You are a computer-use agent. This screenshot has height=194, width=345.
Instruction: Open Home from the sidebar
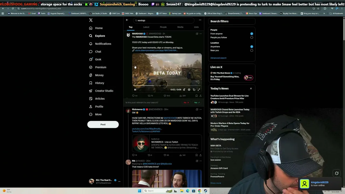tap(96, 28)
